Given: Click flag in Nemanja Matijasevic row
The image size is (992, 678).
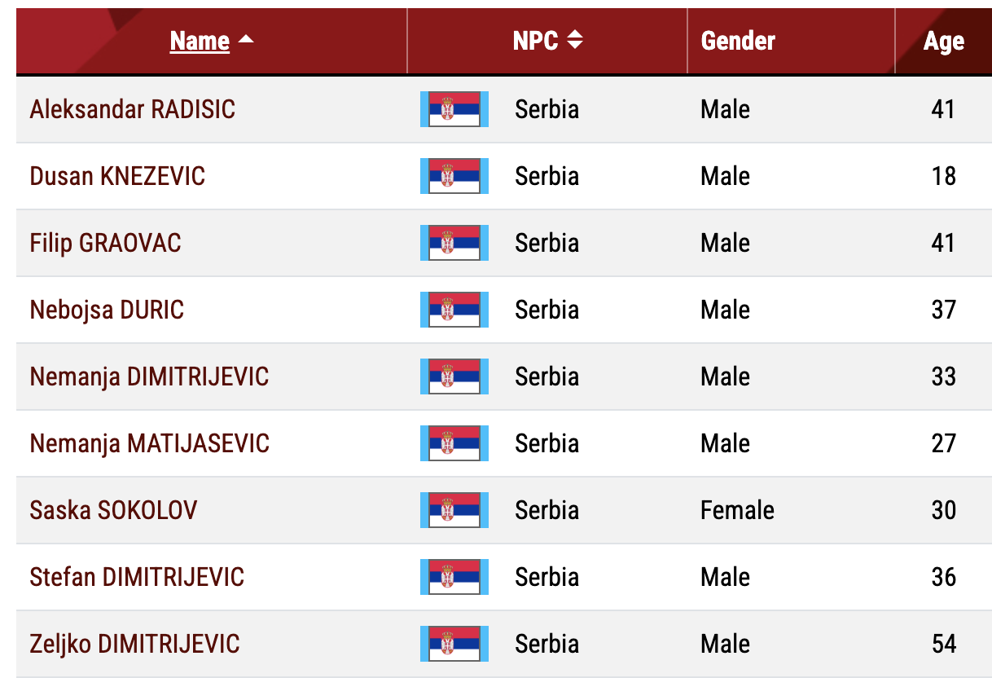Looking at the screenshot, I should coord(454,443).
